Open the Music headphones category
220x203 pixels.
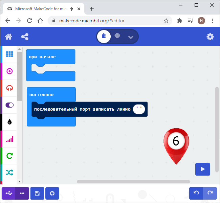[9, 88]
